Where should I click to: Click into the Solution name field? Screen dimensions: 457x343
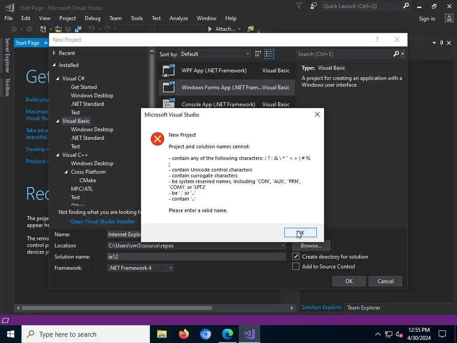click(x=196, y=257)
